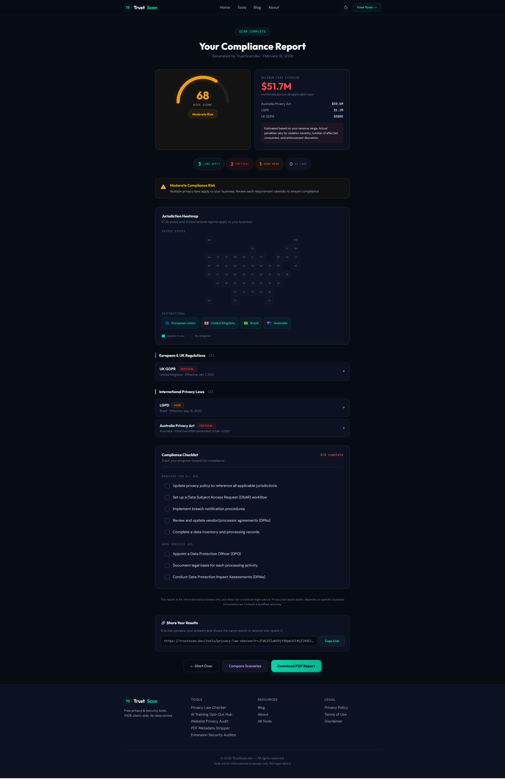The image size is (505, 779).
Task: Click the Brazil flag region chip
Action: (x=246, y=323)
